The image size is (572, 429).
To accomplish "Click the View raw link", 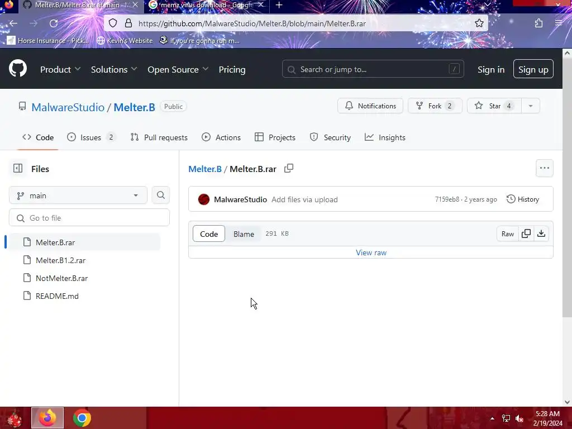I will pyautogui.click(x=371, y=252).
